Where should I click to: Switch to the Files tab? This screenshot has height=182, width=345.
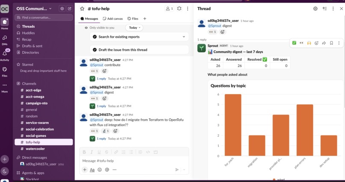(133, 19)
